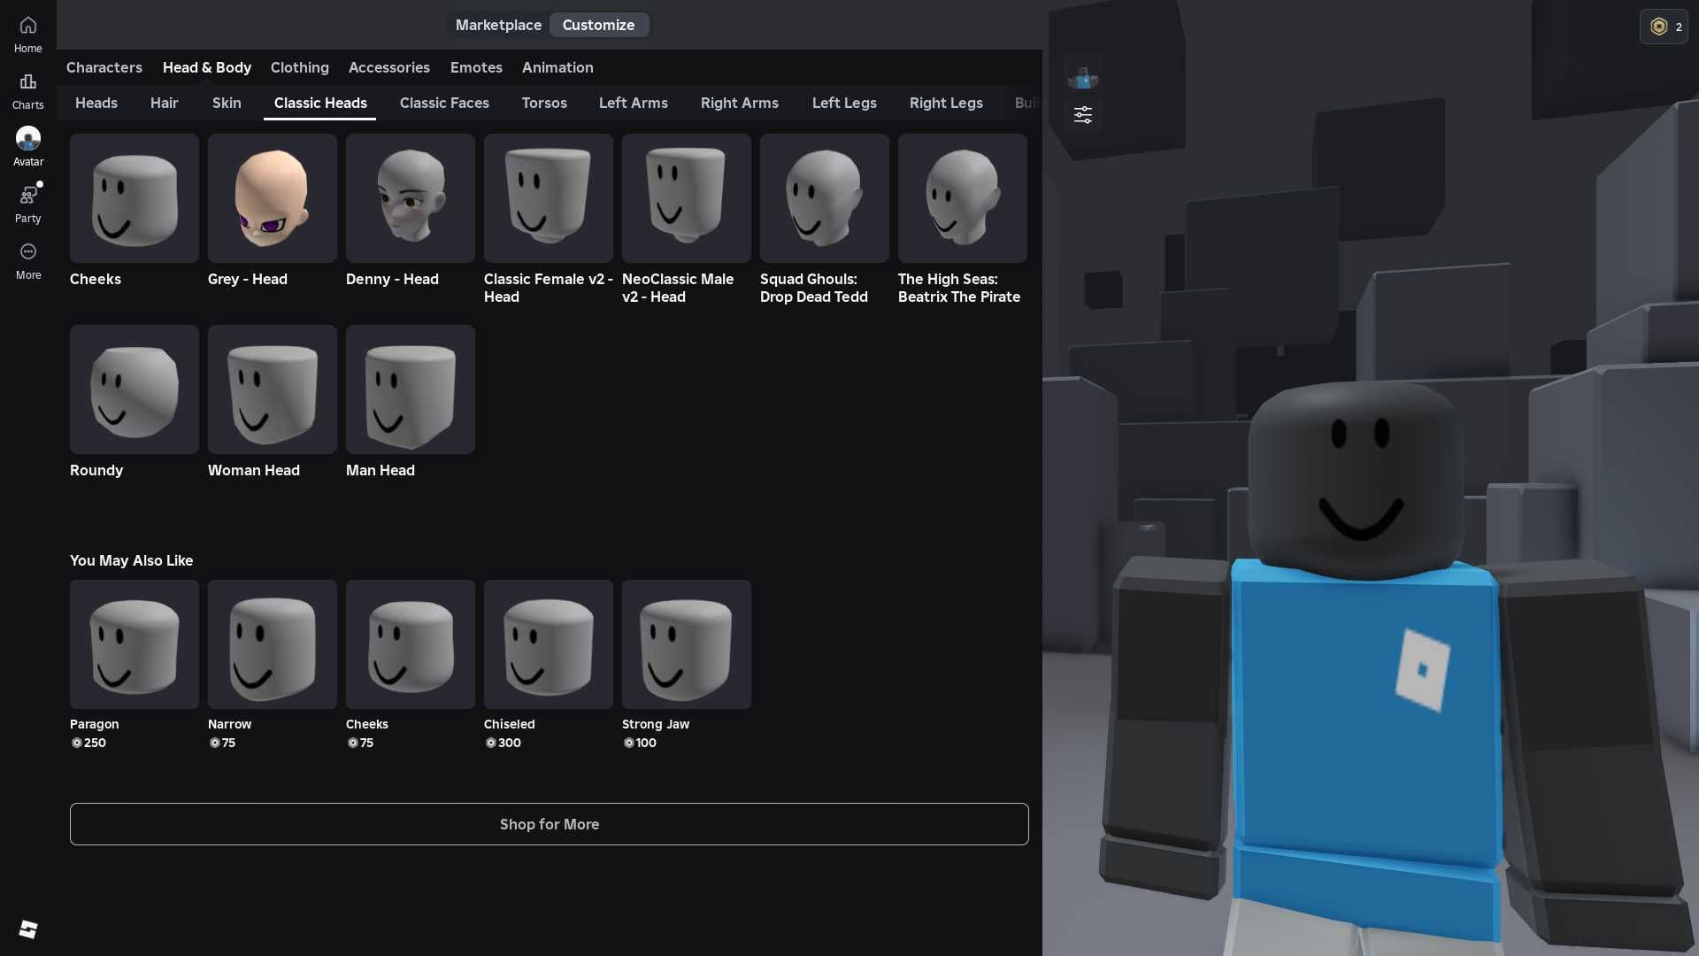The width and height of the screenshot is (1699, 956).
Task: Open the Head & Body tab
Action: point(207,67)
